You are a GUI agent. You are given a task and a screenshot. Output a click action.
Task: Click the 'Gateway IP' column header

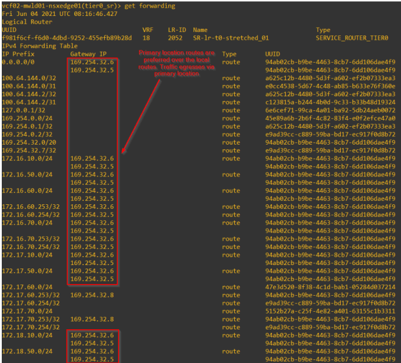tap(88, 54)
